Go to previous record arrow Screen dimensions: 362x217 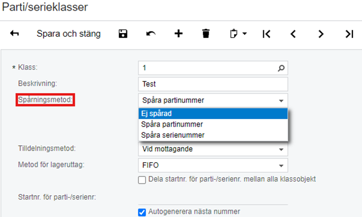(x=293, y=34)
